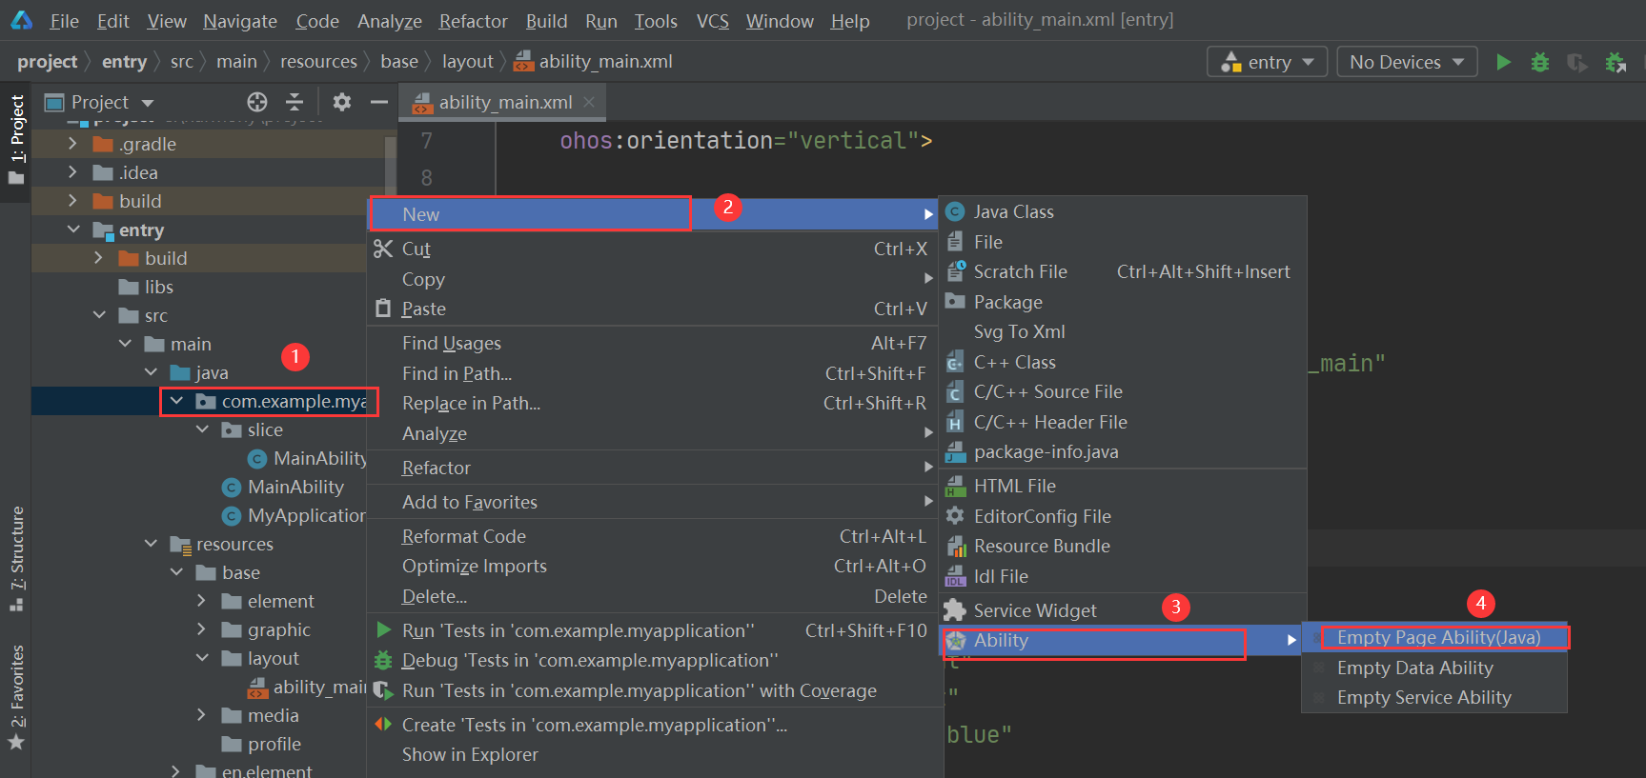Expand the .idea folder

click(72, 172)
